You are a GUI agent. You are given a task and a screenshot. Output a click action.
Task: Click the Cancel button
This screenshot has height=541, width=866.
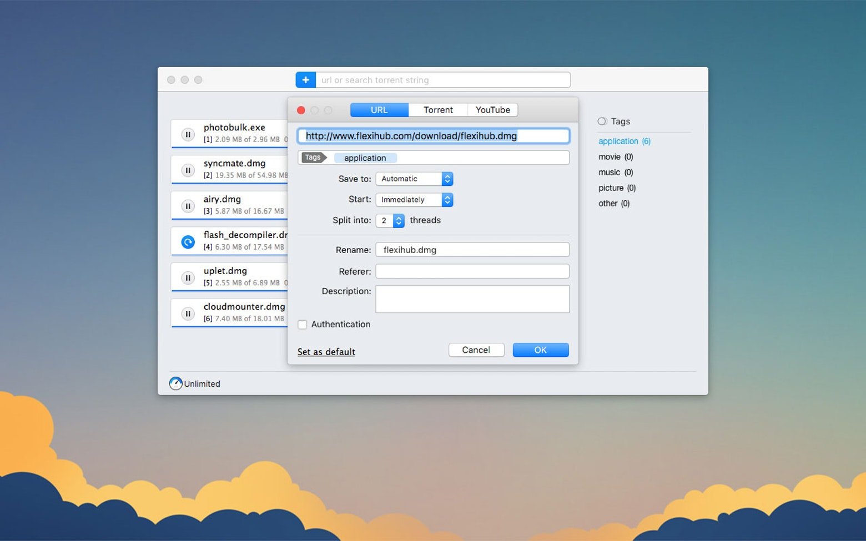point(476,350)
